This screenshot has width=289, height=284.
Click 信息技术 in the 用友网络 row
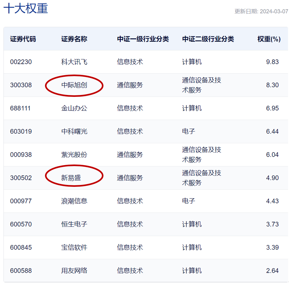(130, 271)
